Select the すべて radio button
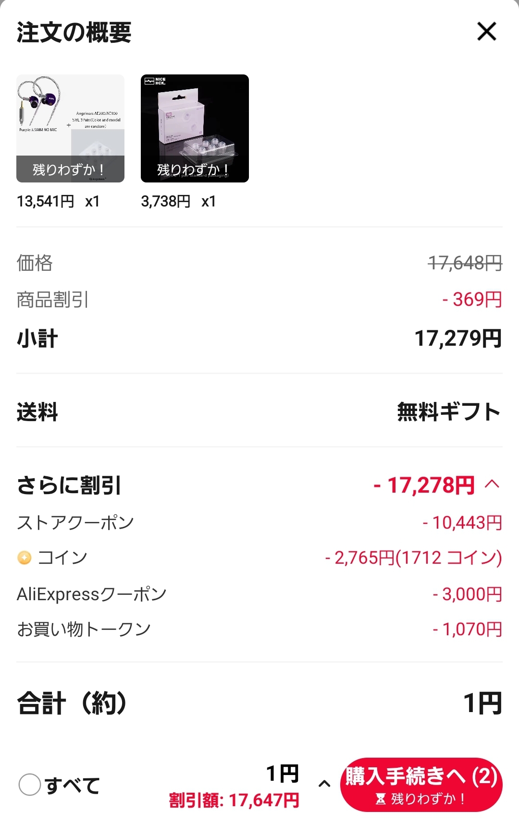 [x=30, y=785]
